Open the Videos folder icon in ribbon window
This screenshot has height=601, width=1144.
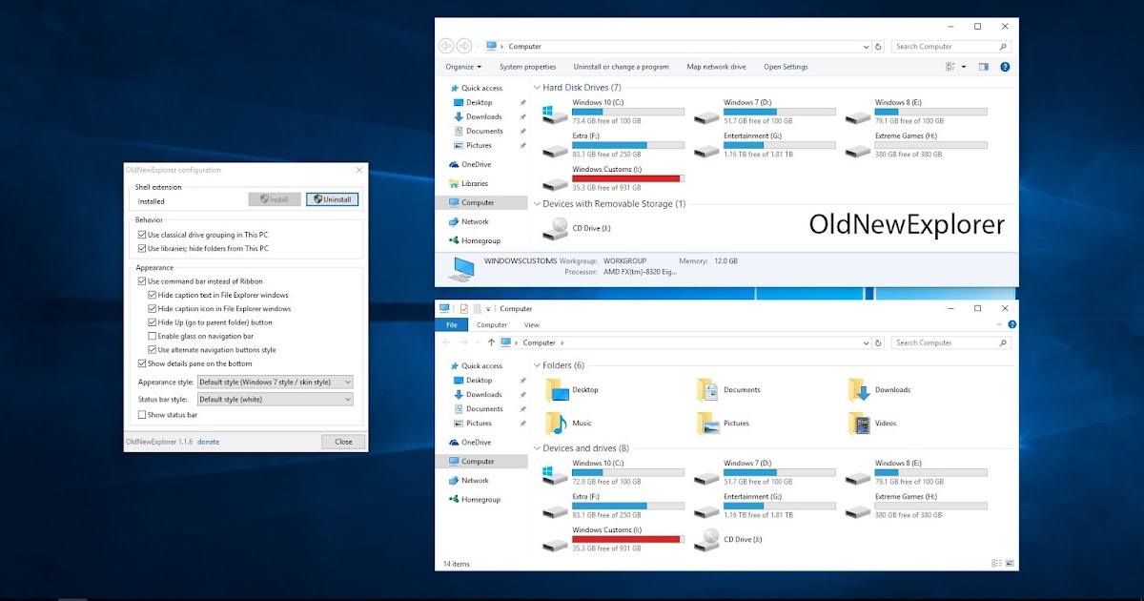pos(859,423)
